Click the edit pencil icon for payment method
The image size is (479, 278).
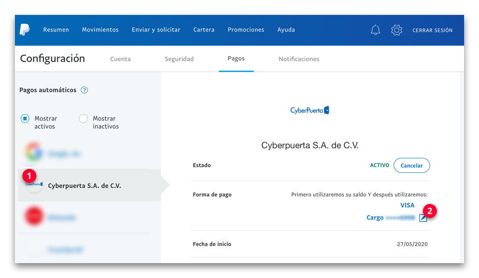422,218
